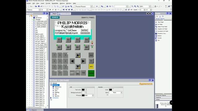
Task: Pin the Project panel
Action: (x=44, y=14)
